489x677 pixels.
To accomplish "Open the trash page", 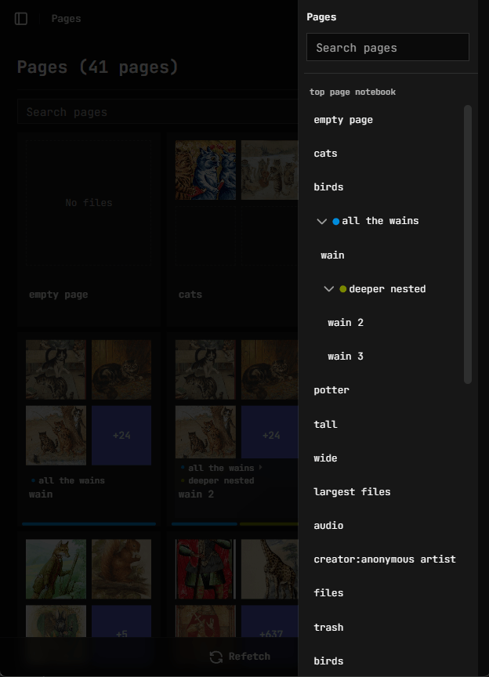I will coord(328,628).
